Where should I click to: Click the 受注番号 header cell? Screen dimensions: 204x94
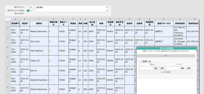(x=15, y=24)
